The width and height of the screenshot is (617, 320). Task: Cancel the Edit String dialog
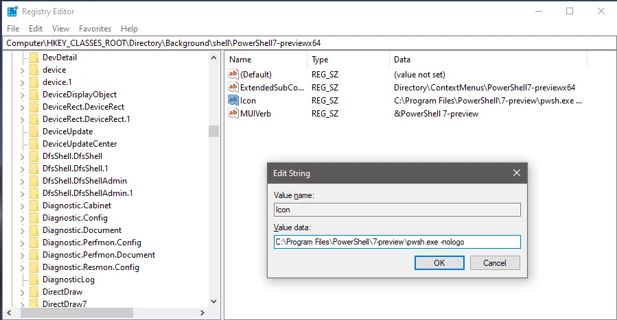[494, 262]
